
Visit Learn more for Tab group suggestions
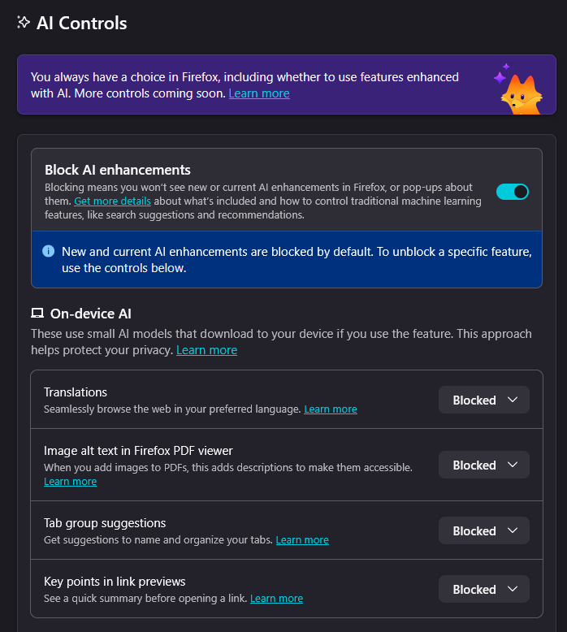[302, 540]
